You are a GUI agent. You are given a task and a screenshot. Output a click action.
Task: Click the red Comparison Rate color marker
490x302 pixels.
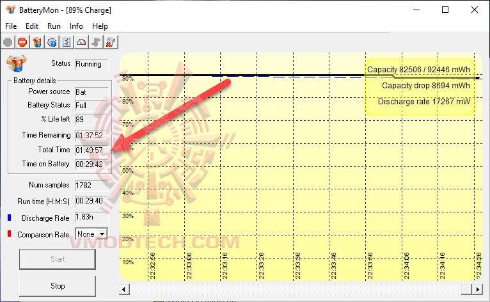(10, 234)
